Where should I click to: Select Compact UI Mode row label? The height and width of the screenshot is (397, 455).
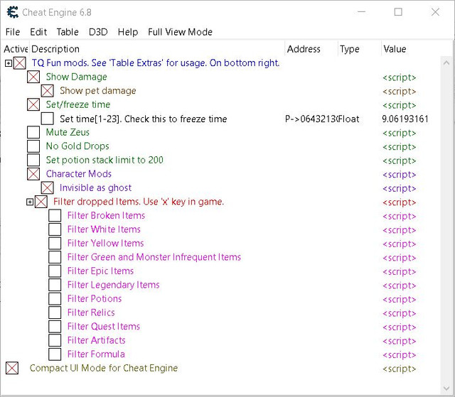[104, 368]
